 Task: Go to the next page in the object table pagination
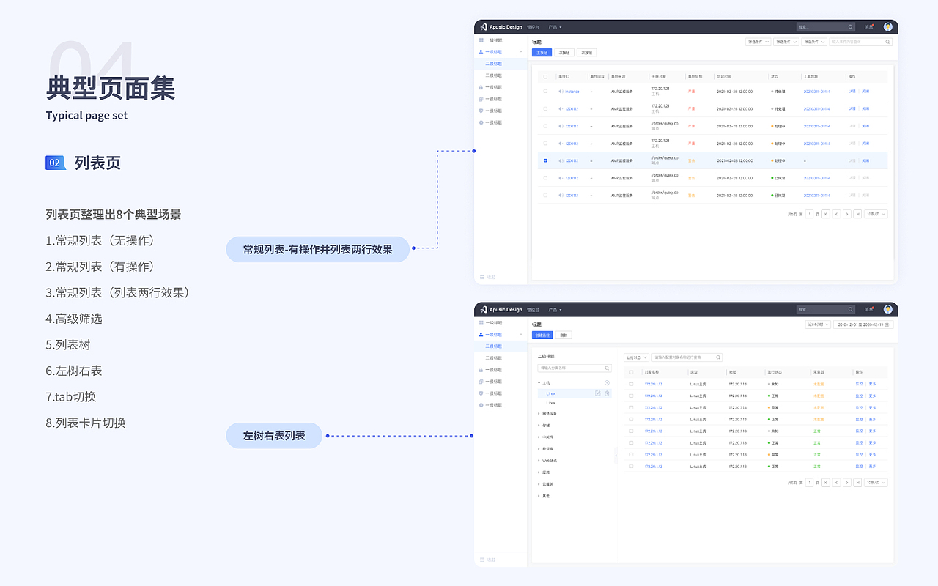click(x=847, y=483)
